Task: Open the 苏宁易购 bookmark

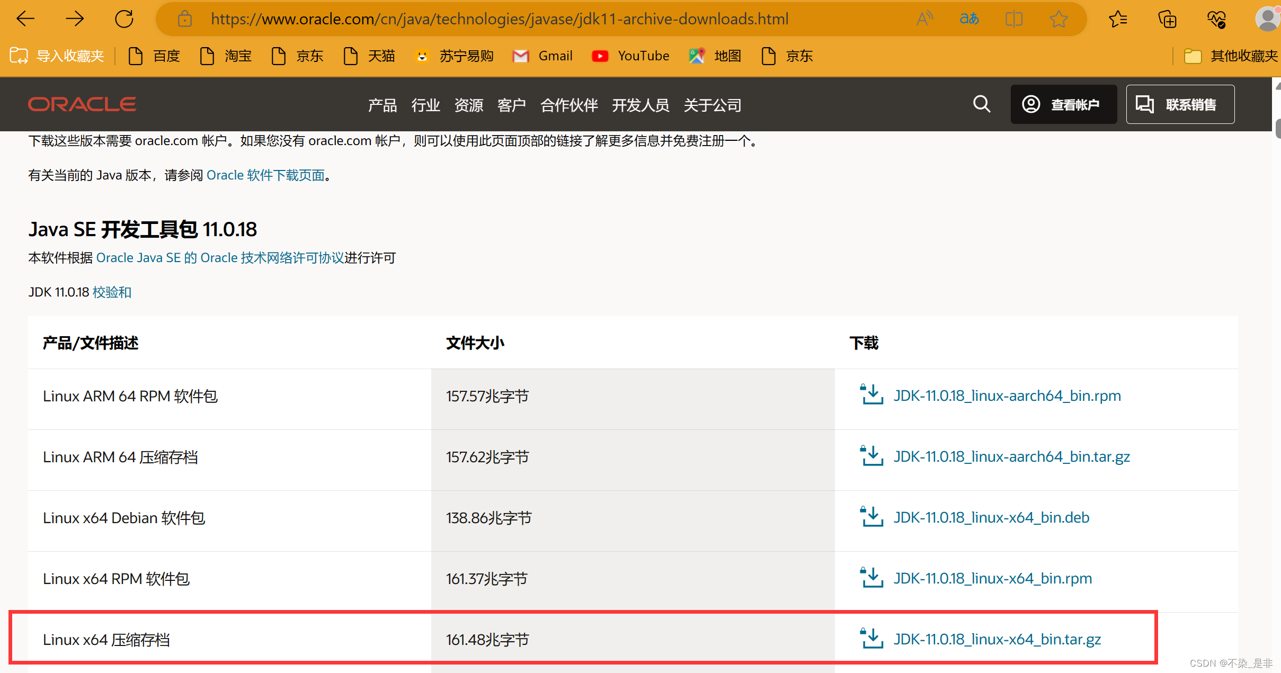Action: (453, 56)
